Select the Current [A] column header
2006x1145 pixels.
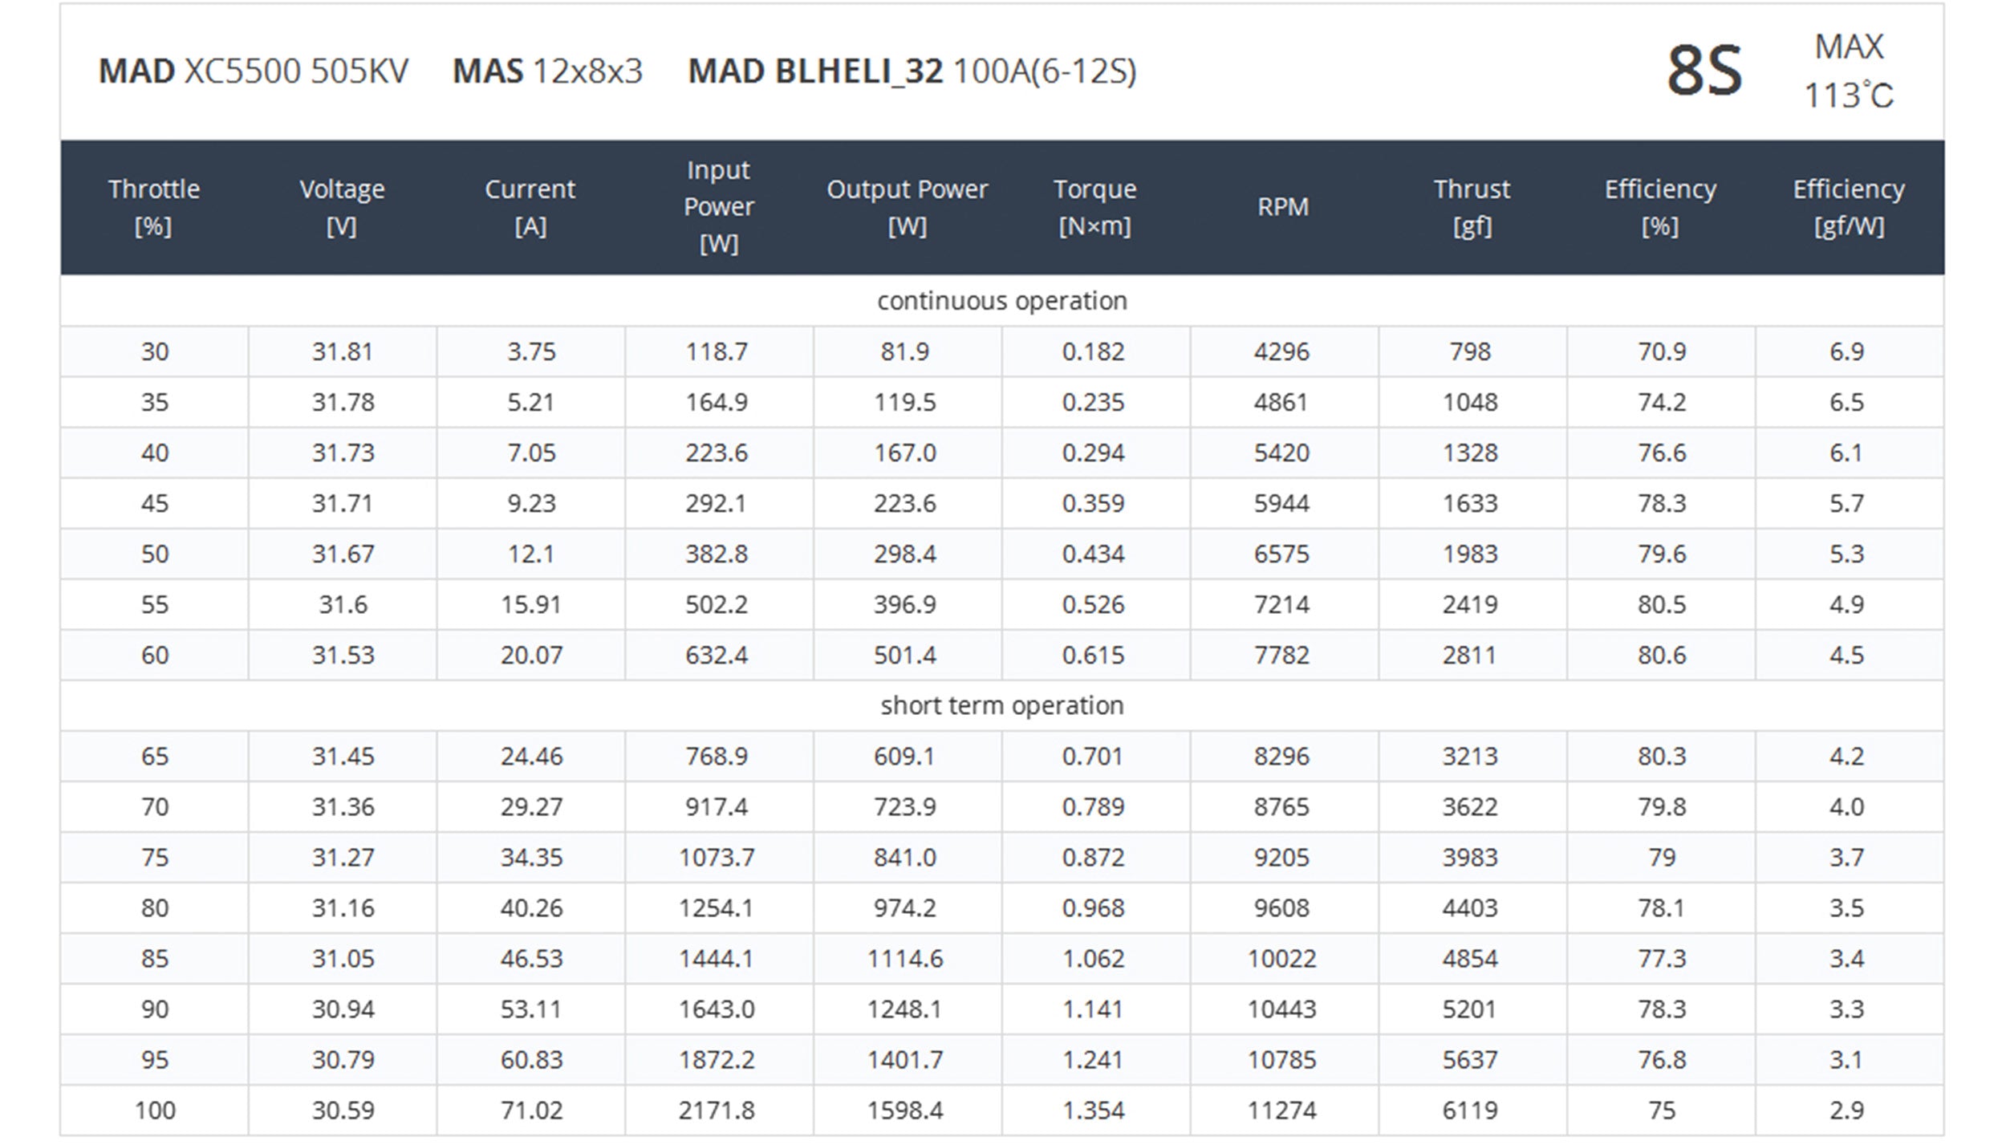530,207
